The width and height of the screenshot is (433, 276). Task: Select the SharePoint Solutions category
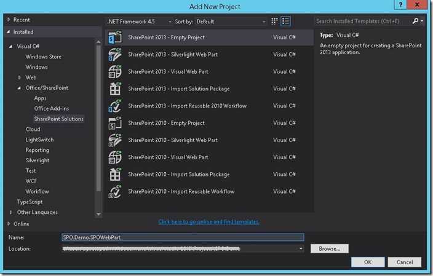pos(59,119)
